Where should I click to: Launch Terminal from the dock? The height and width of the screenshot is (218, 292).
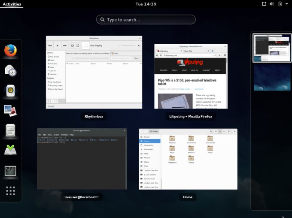11,170
